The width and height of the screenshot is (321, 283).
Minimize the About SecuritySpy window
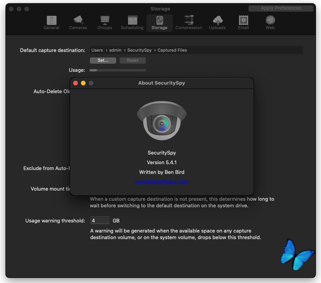click(83, 83)
